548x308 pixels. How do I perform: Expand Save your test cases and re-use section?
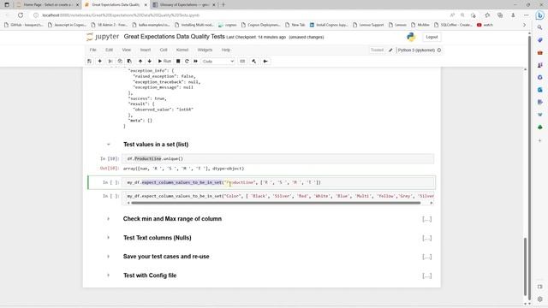109,257
